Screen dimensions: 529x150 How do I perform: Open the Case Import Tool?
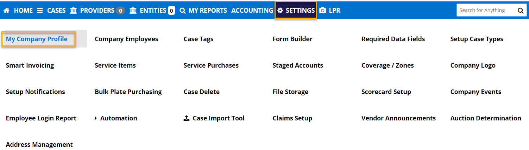pos(219,118)
